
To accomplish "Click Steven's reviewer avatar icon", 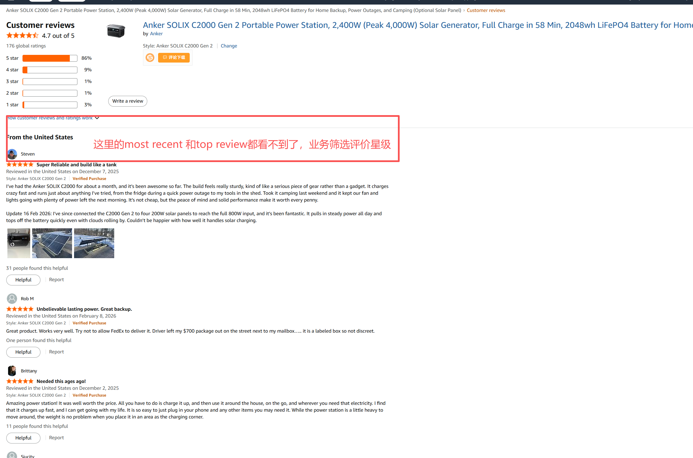I will point(12,154).
